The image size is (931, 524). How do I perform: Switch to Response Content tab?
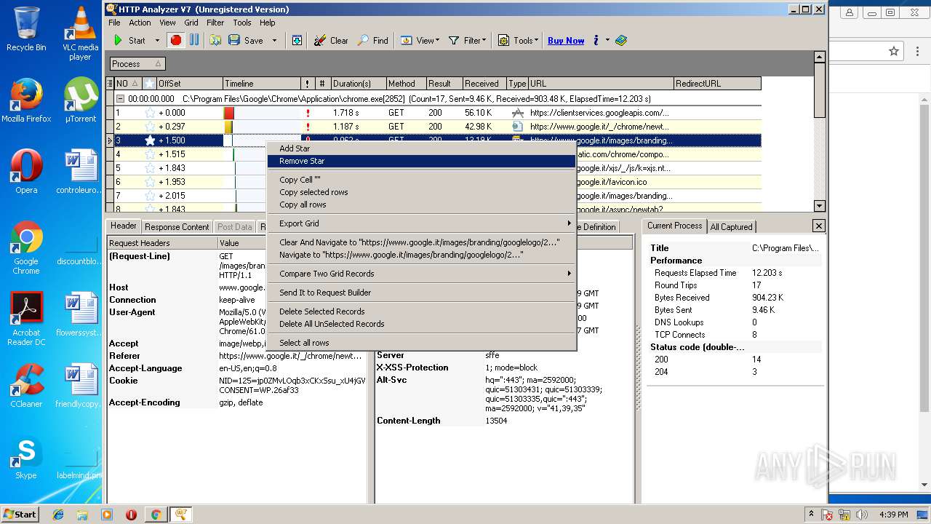click(x=177, y=227)
